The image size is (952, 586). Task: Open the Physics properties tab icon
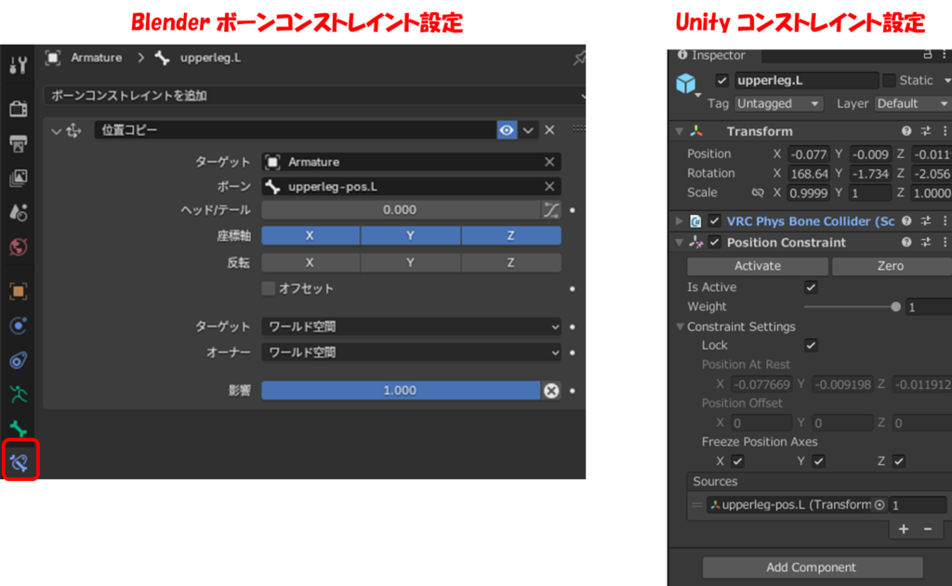point(19,326)
